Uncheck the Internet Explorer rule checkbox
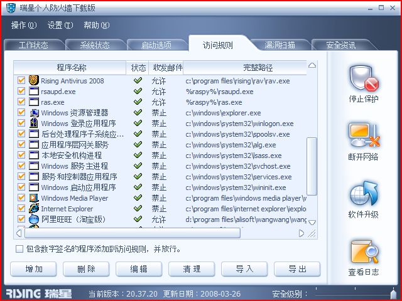 21,208
